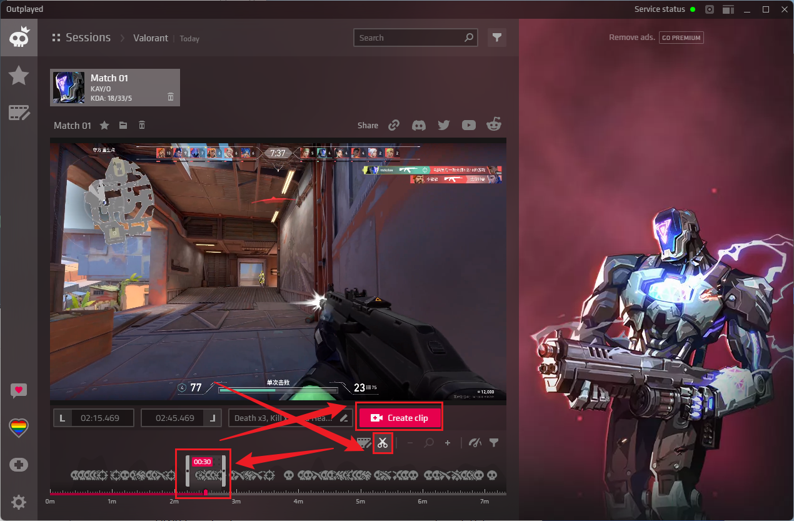This screenshot has height=521, width=794.
Task: Select the scissors cut tool
Action: [x=383, y=443]
